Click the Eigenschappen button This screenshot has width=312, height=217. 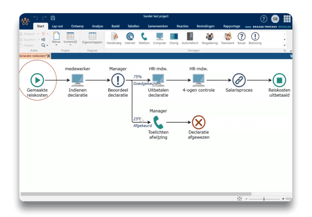92,38
